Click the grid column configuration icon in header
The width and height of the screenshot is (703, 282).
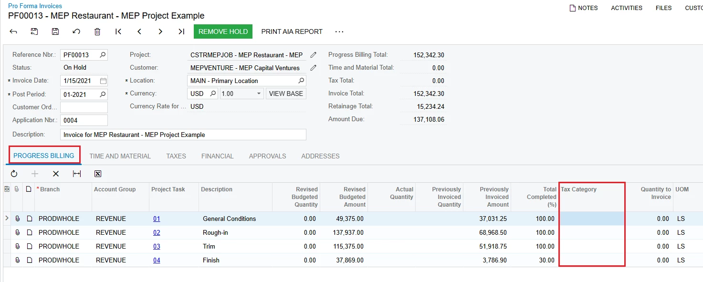[7, 189]
